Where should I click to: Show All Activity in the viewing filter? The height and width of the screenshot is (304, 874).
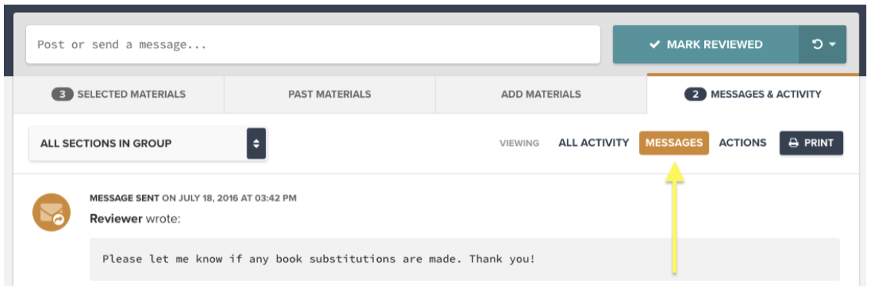[594, 143]
